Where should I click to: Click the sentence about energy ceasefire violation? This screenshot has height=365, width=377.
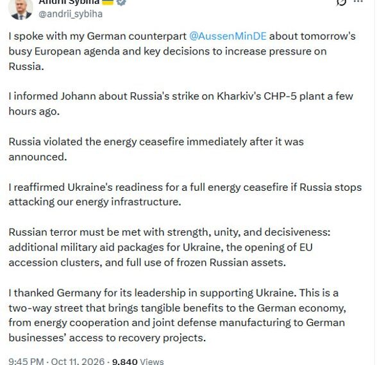[x=156, y=149]
